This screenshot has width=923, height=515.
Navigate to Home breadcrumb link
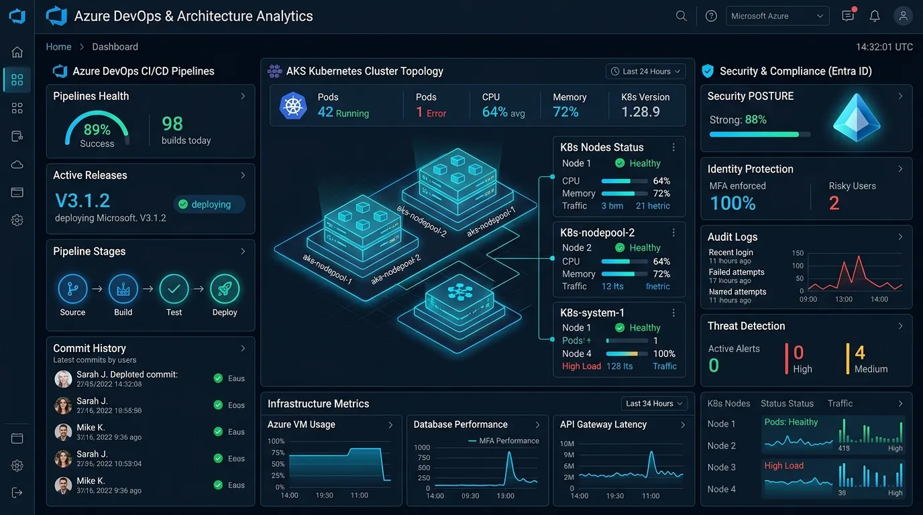click(x=58, y=47)
